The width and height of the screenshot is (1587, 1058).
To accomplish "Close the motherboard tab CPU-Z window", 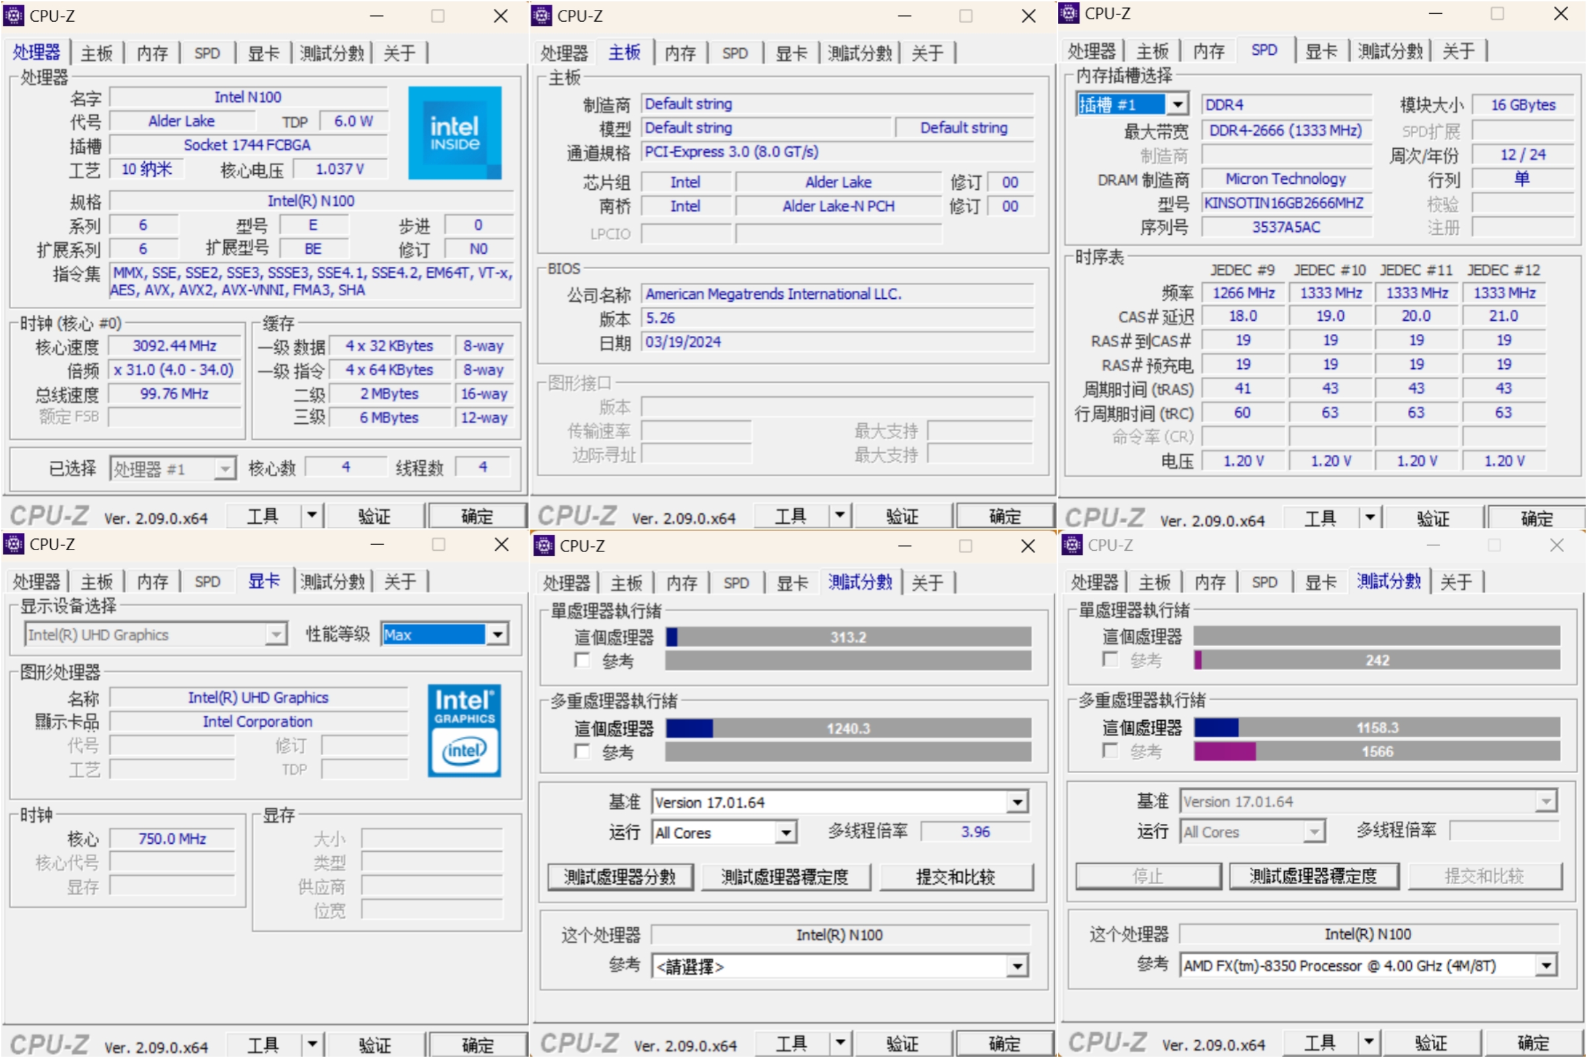I will point(1028,15).
